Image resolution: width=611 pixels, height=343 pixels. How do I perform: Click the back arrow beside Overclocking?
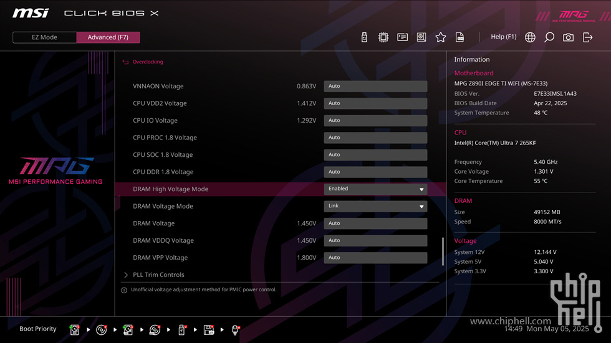click(x=125, y=62)
